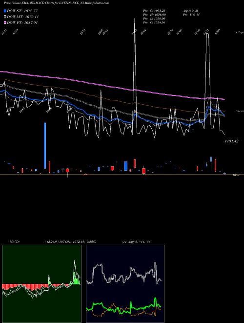
Task: Click the white DOW MT legend swatch
Action: [5, 17]
